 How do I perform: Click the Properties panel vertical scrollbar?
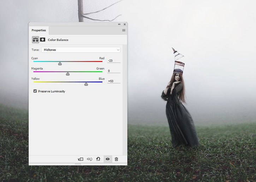pos(125,100)
